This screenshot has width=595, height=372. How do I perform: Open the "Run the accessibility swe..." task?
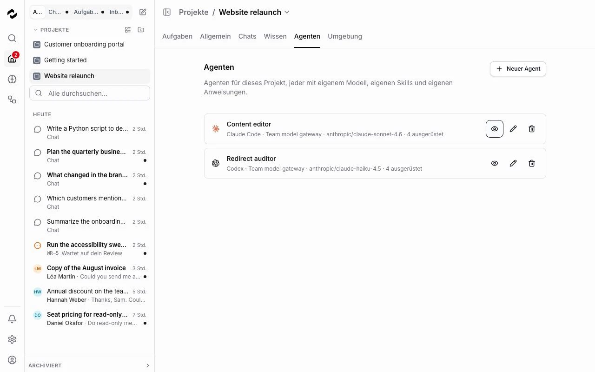coord(90,249)
